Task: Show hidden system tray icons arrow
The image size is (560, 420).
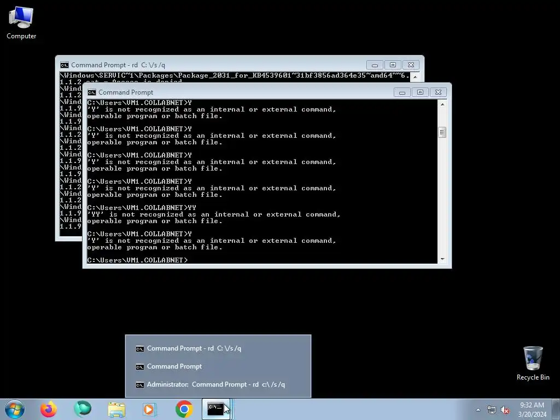Action: (478, 410)
